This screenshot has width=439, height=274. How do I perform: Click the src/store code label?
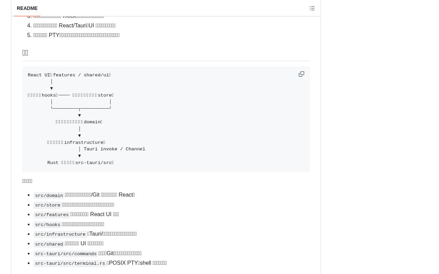[48, 205]
